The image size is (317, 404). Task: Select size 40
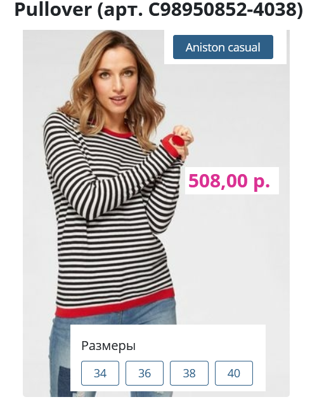(234, 373)
